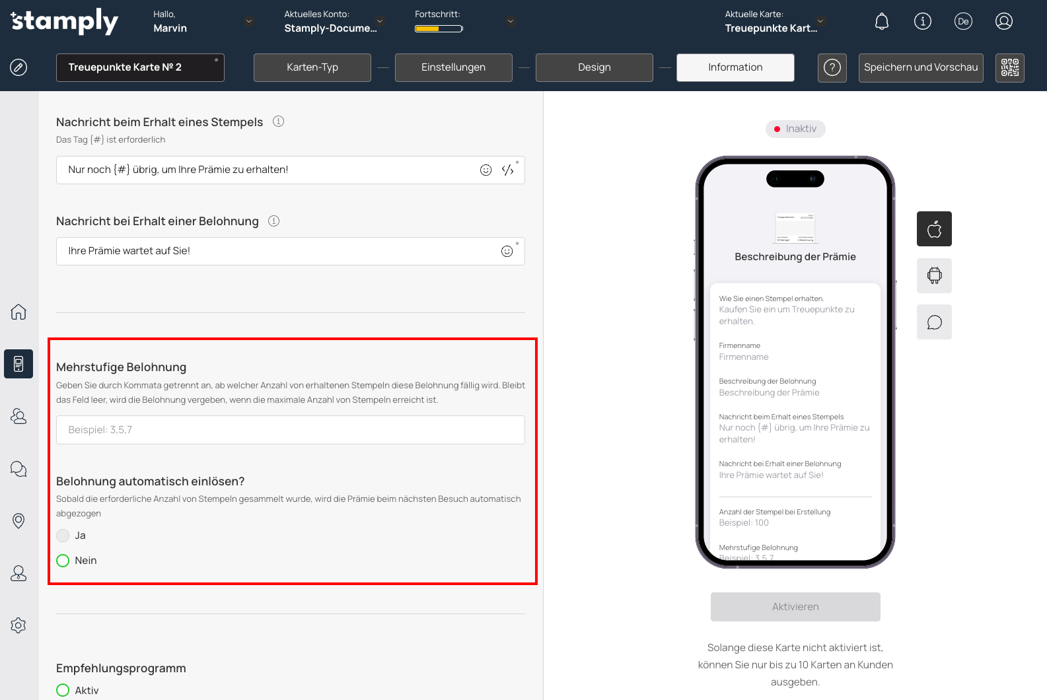The image size is (1047, 700).
Task: Insert tag code in stamp message field
Action: coord(507,170)
